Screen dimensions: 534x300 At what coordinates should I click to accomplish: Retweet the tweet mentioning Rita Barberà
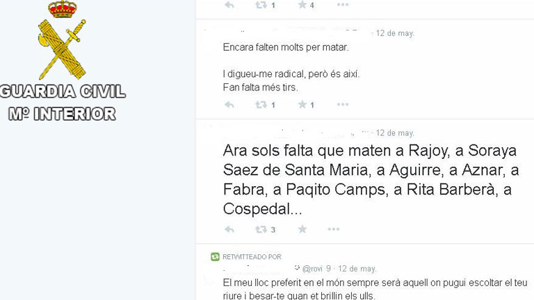click(x=261, y=229)
